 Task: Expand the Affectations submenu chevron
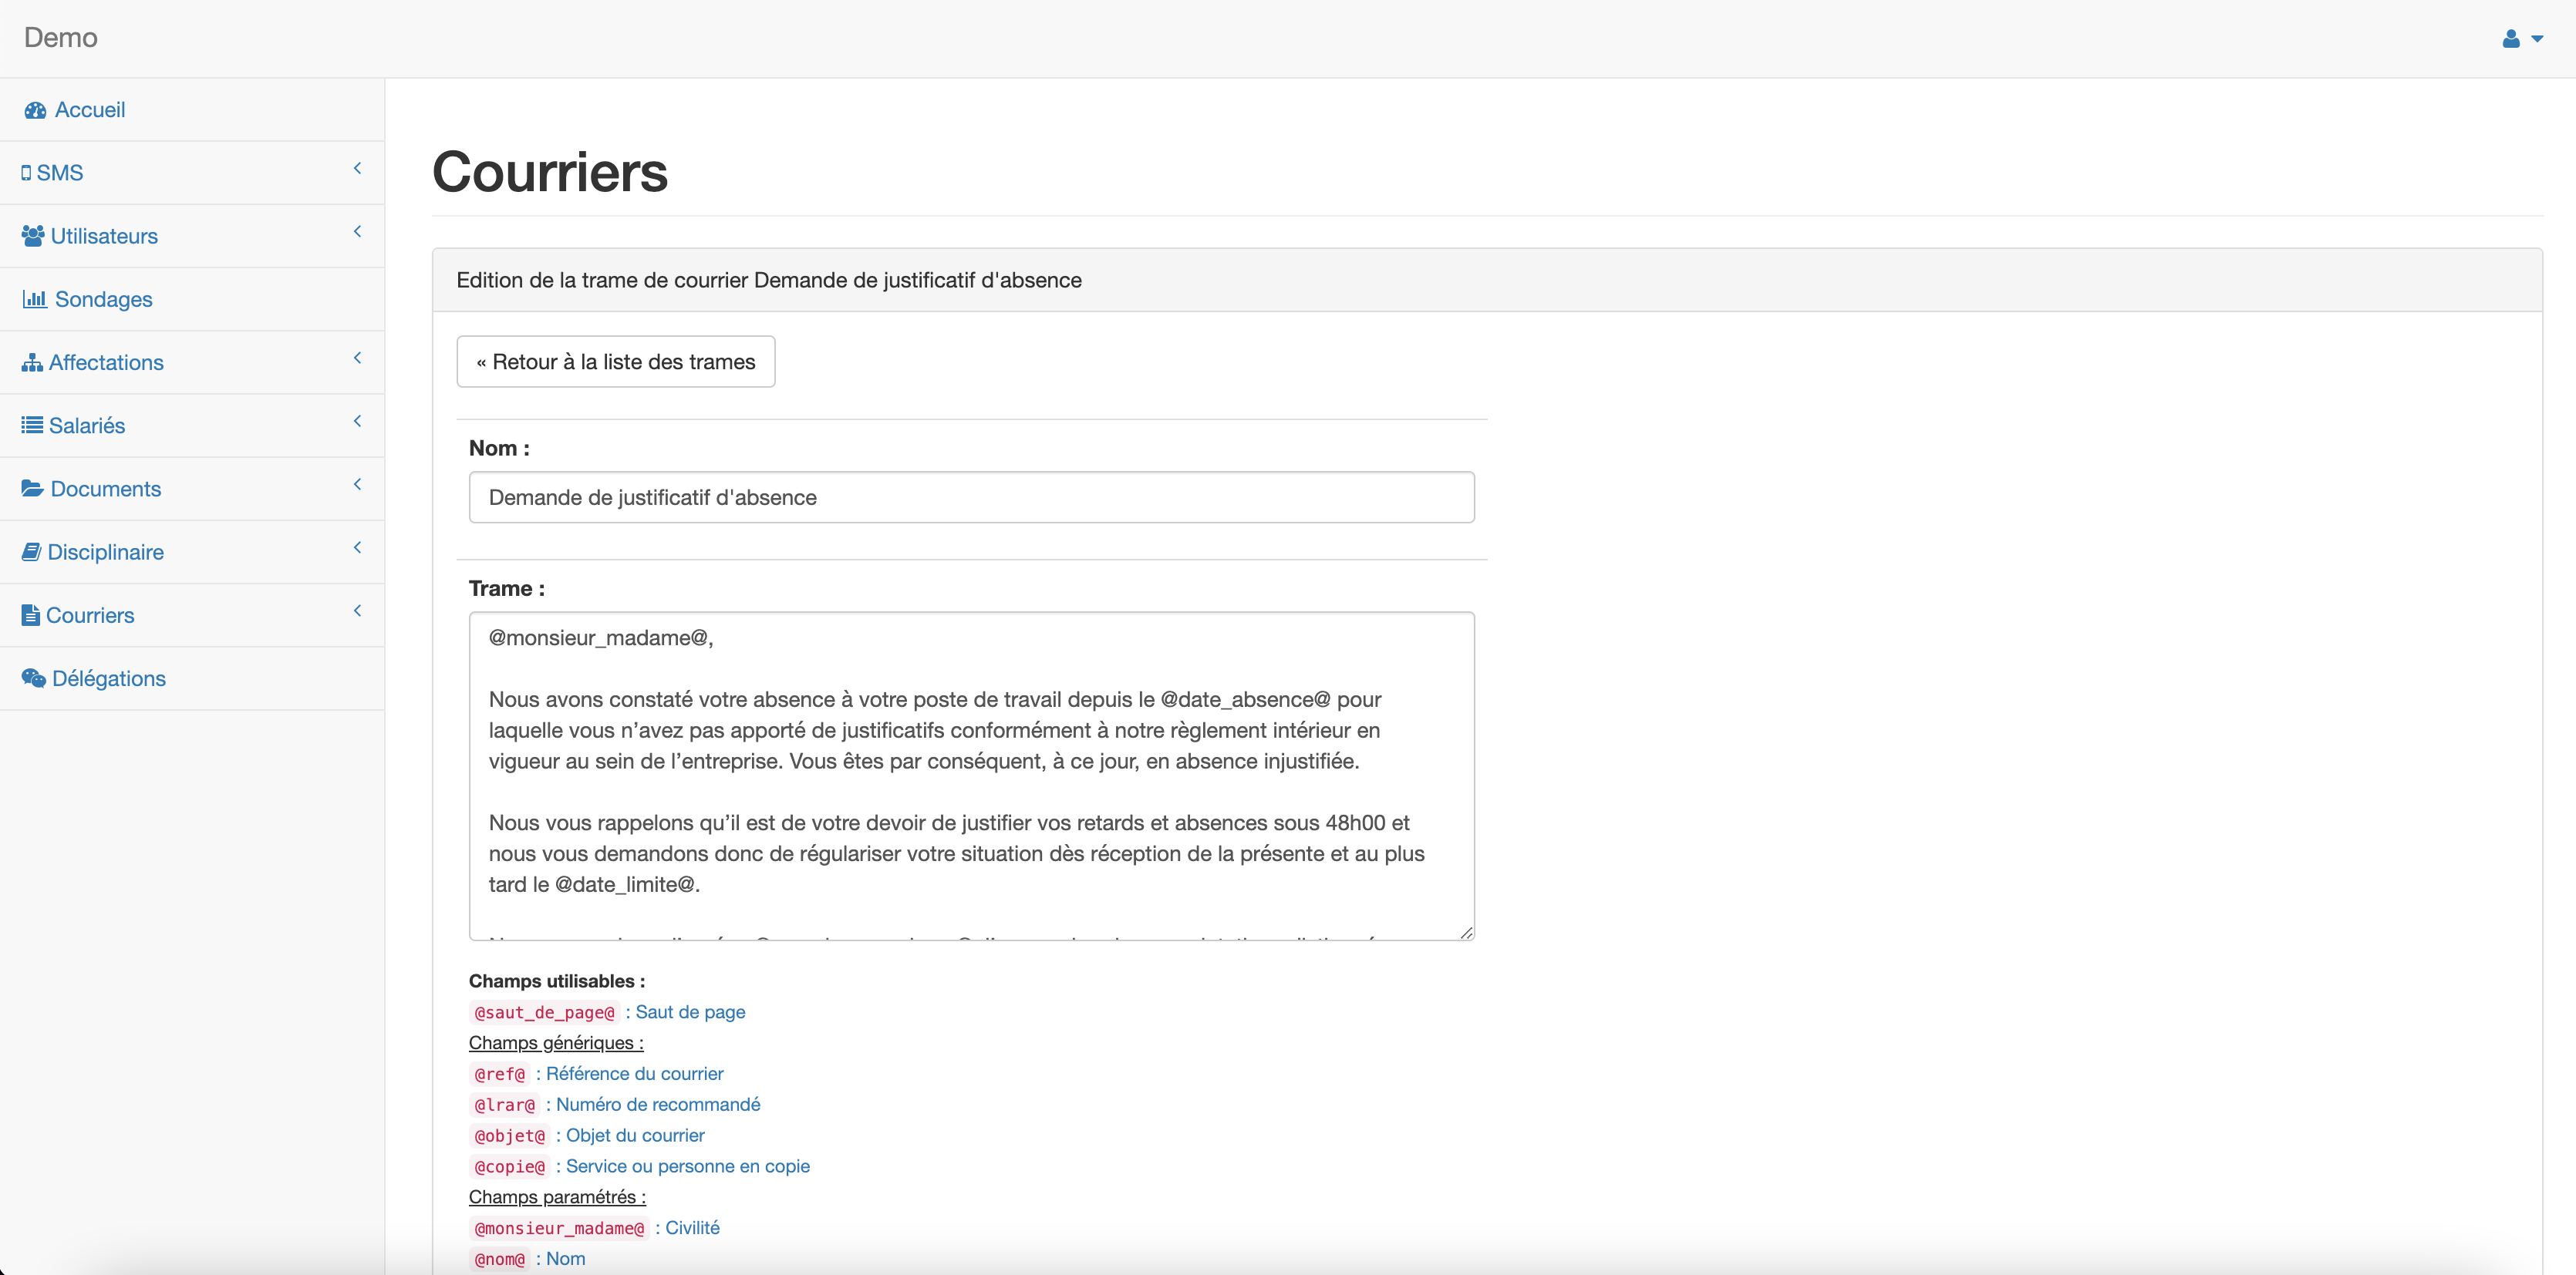tap(357, 358)
